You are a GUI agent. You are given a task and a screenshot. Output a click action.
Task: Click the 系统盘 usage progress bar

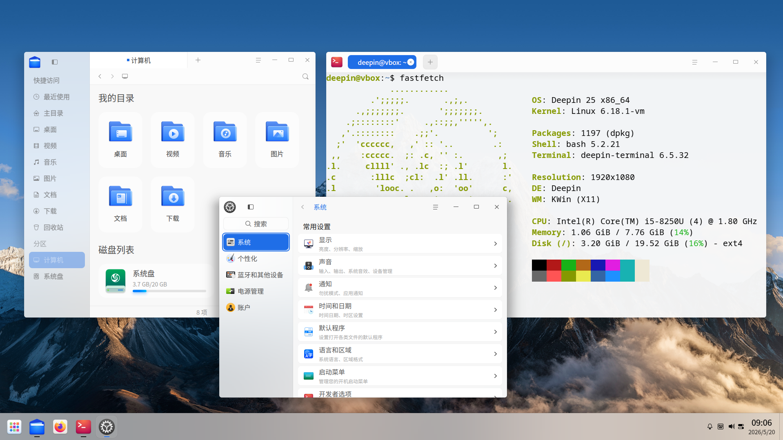pos(169,291)
